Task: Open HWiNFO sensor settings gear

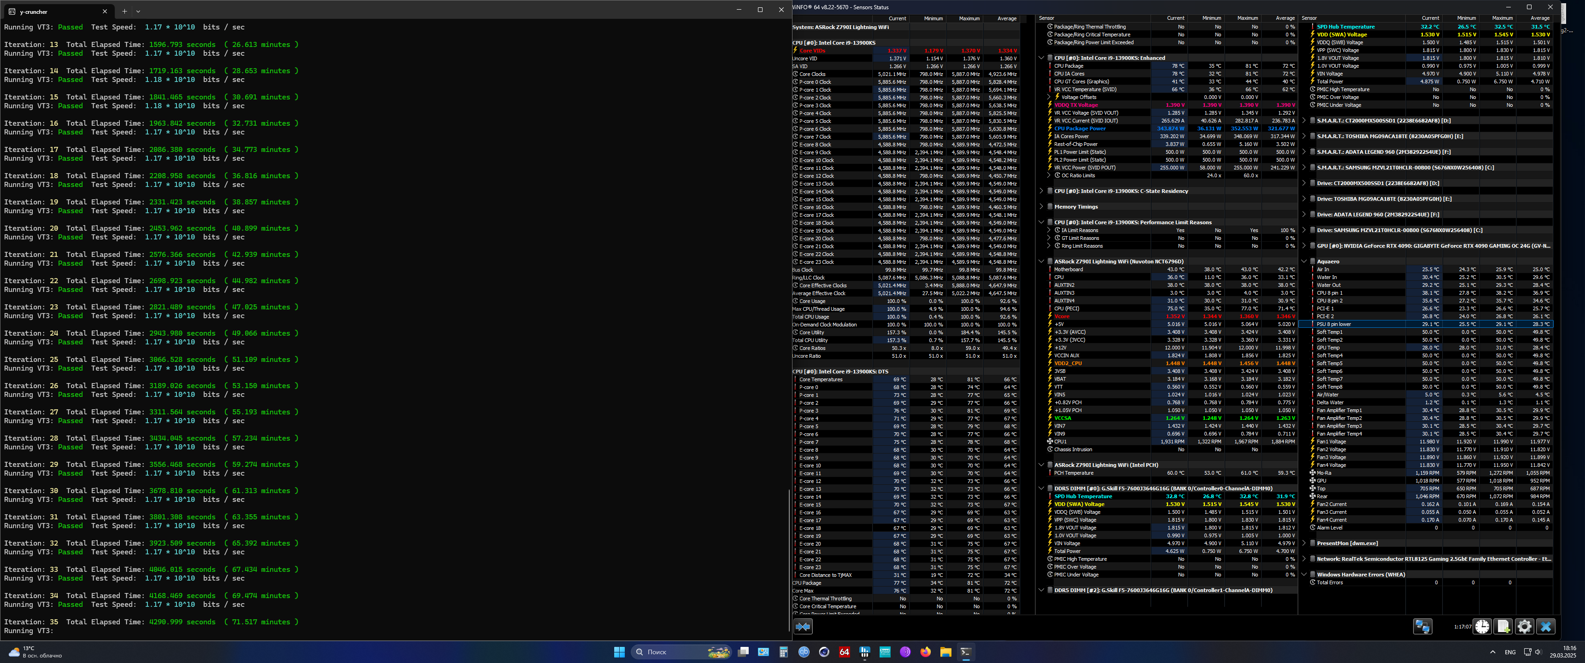Action: [1524, 626]
